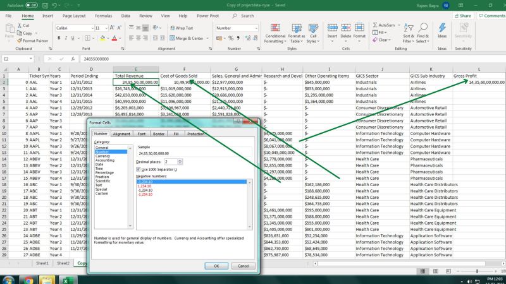This screenshot has height=284, width=506.
Task: Click the Fill Color bucket icon
Action: click(102, 38)
